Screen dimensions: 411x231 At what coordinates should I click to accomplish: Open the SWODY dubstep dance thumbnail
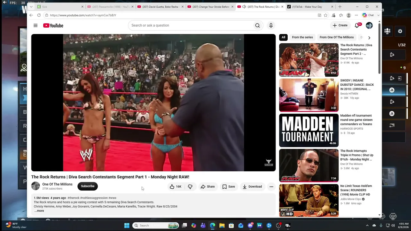pos(309,95)
